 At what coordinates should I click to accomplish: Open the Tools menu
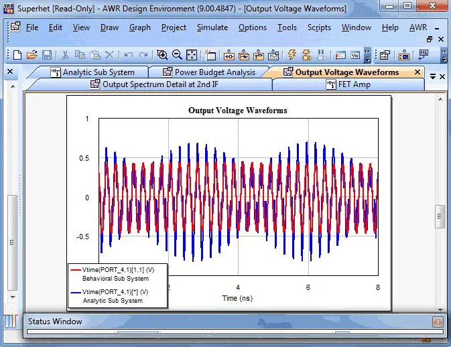click(287, 27)
